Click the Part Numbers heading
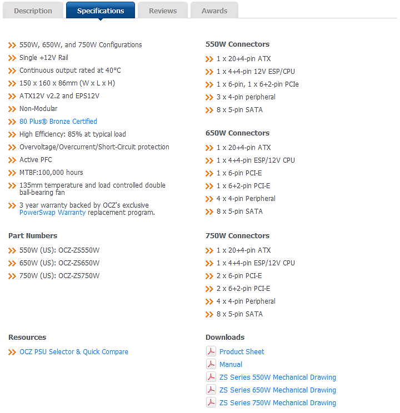This screenshot has width=400, height=413. click(33, 236)
